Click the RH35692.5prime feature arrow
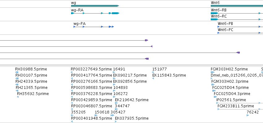 coord(18,97)
